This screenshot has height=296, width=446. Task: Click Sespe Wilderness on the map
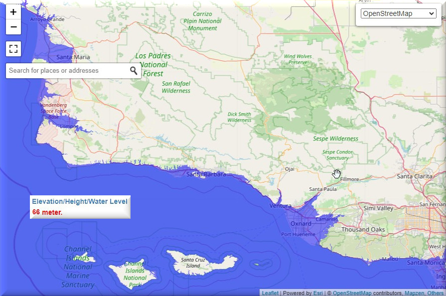pos(335,139)
